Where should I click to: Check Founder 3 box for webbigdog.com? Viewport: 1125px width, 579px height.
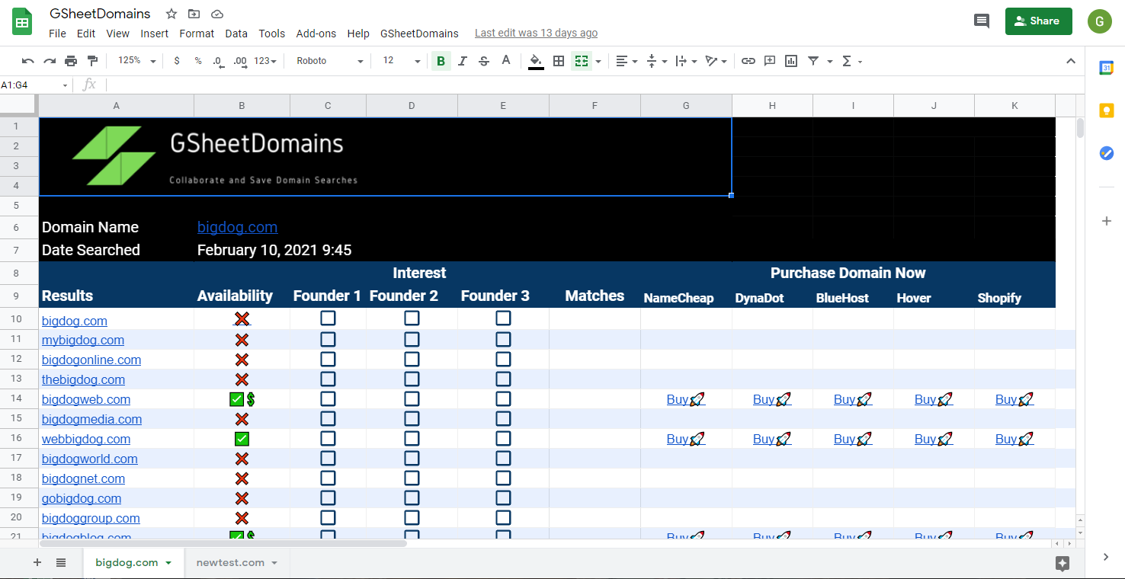(x=503, y=438)
